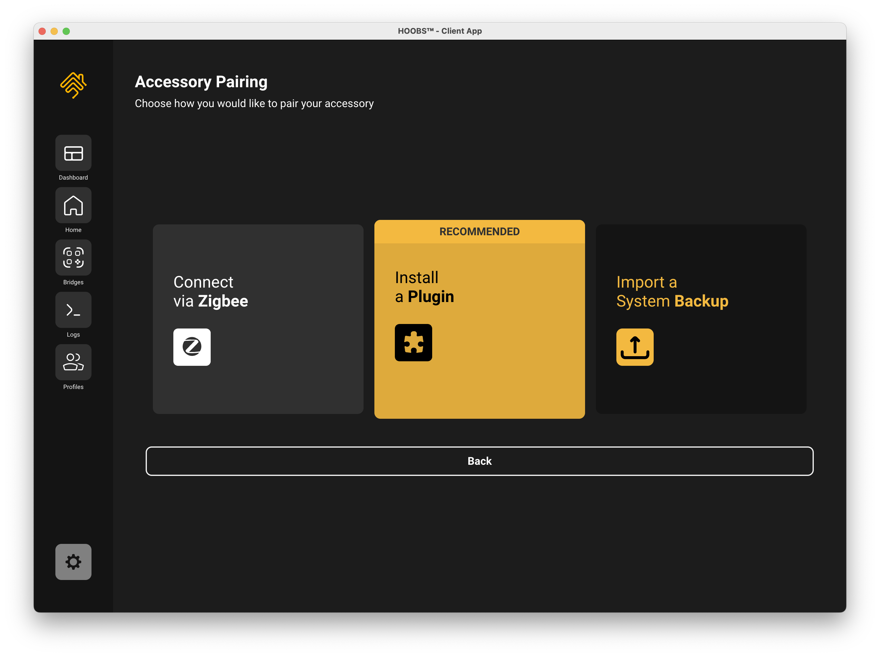Select Connect via Zigbee card text

pos(210,291)
